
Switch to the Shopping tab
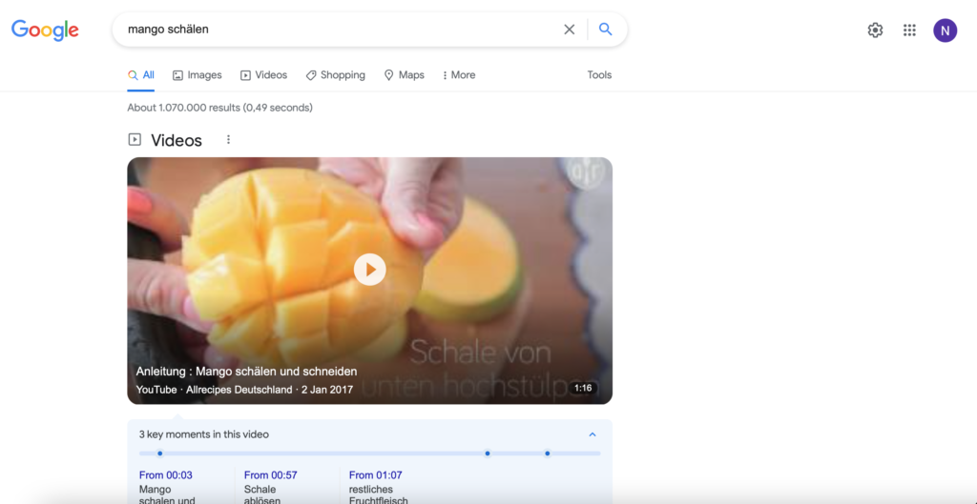tap(335, 74)
